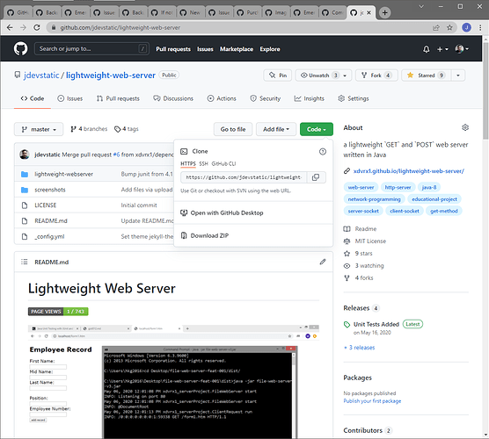Open README table of contents list icon
The height and width of the screenshot is (439, 489).
25,262
